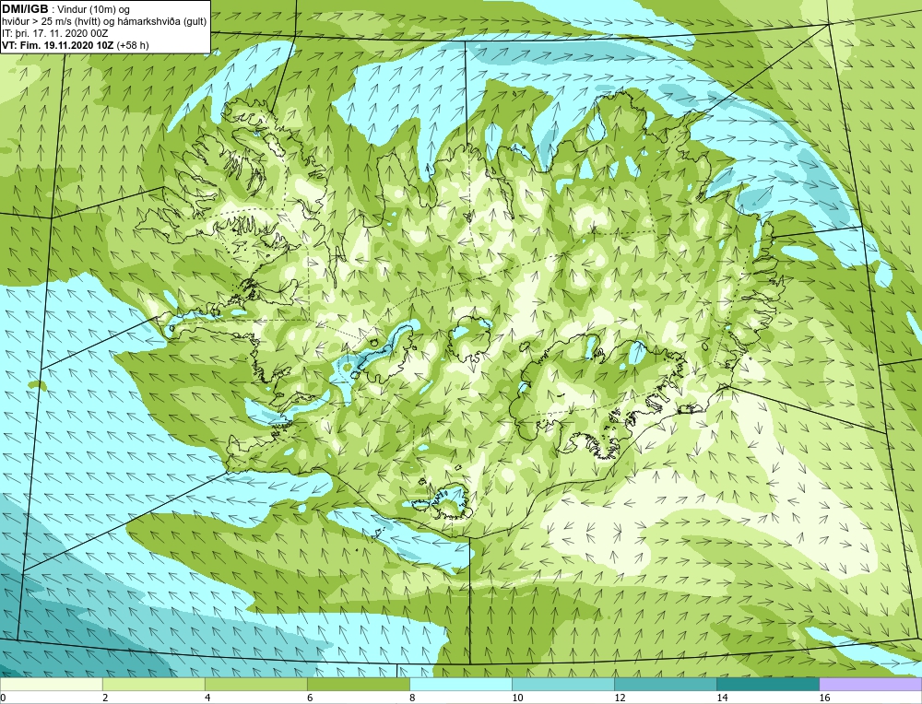Click the legend scale label '4'
Image resolution: width=922 pixels, height=704 pixels.
pos(207,698)
